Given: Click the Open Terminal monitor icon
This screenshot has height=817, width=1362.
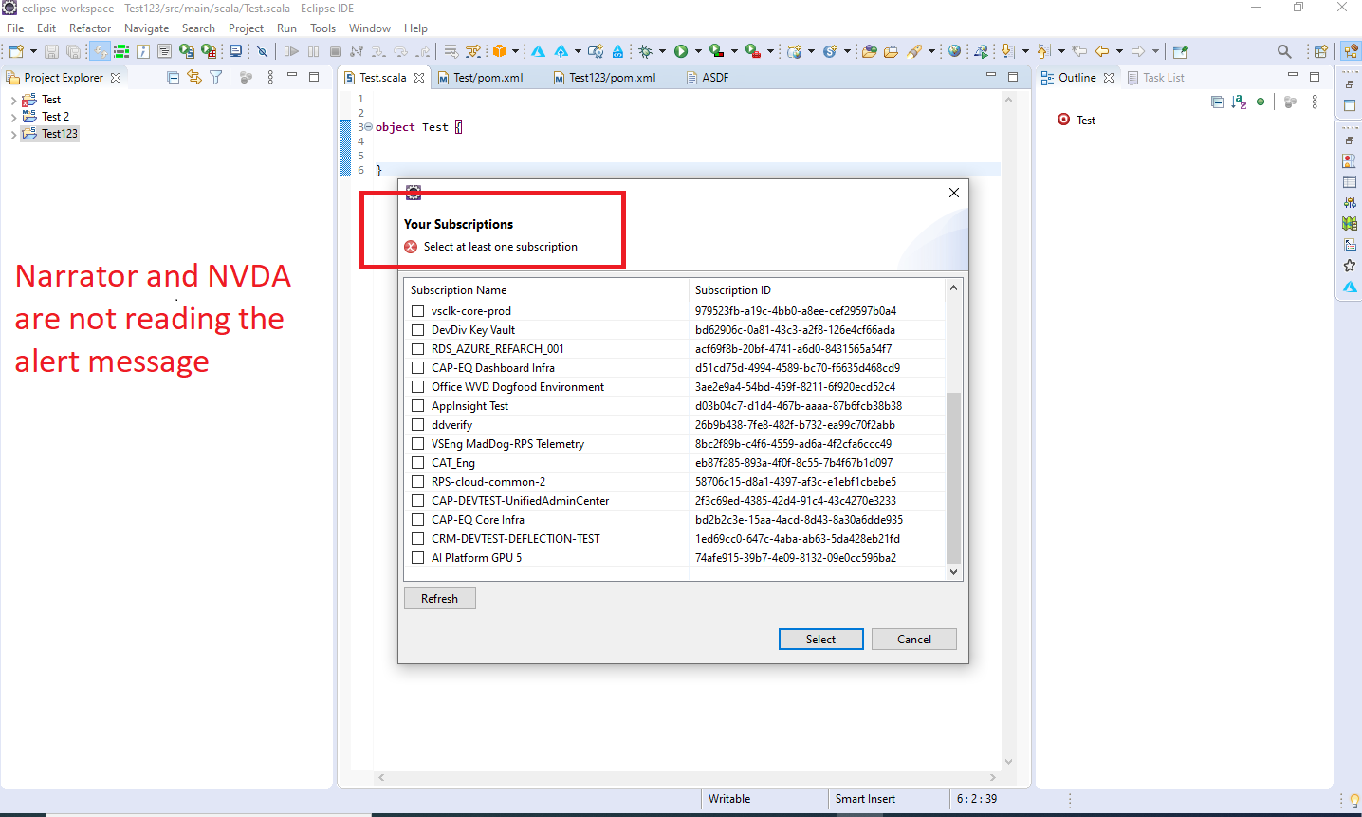Looking at the screenshot, I should click(234, 51).
